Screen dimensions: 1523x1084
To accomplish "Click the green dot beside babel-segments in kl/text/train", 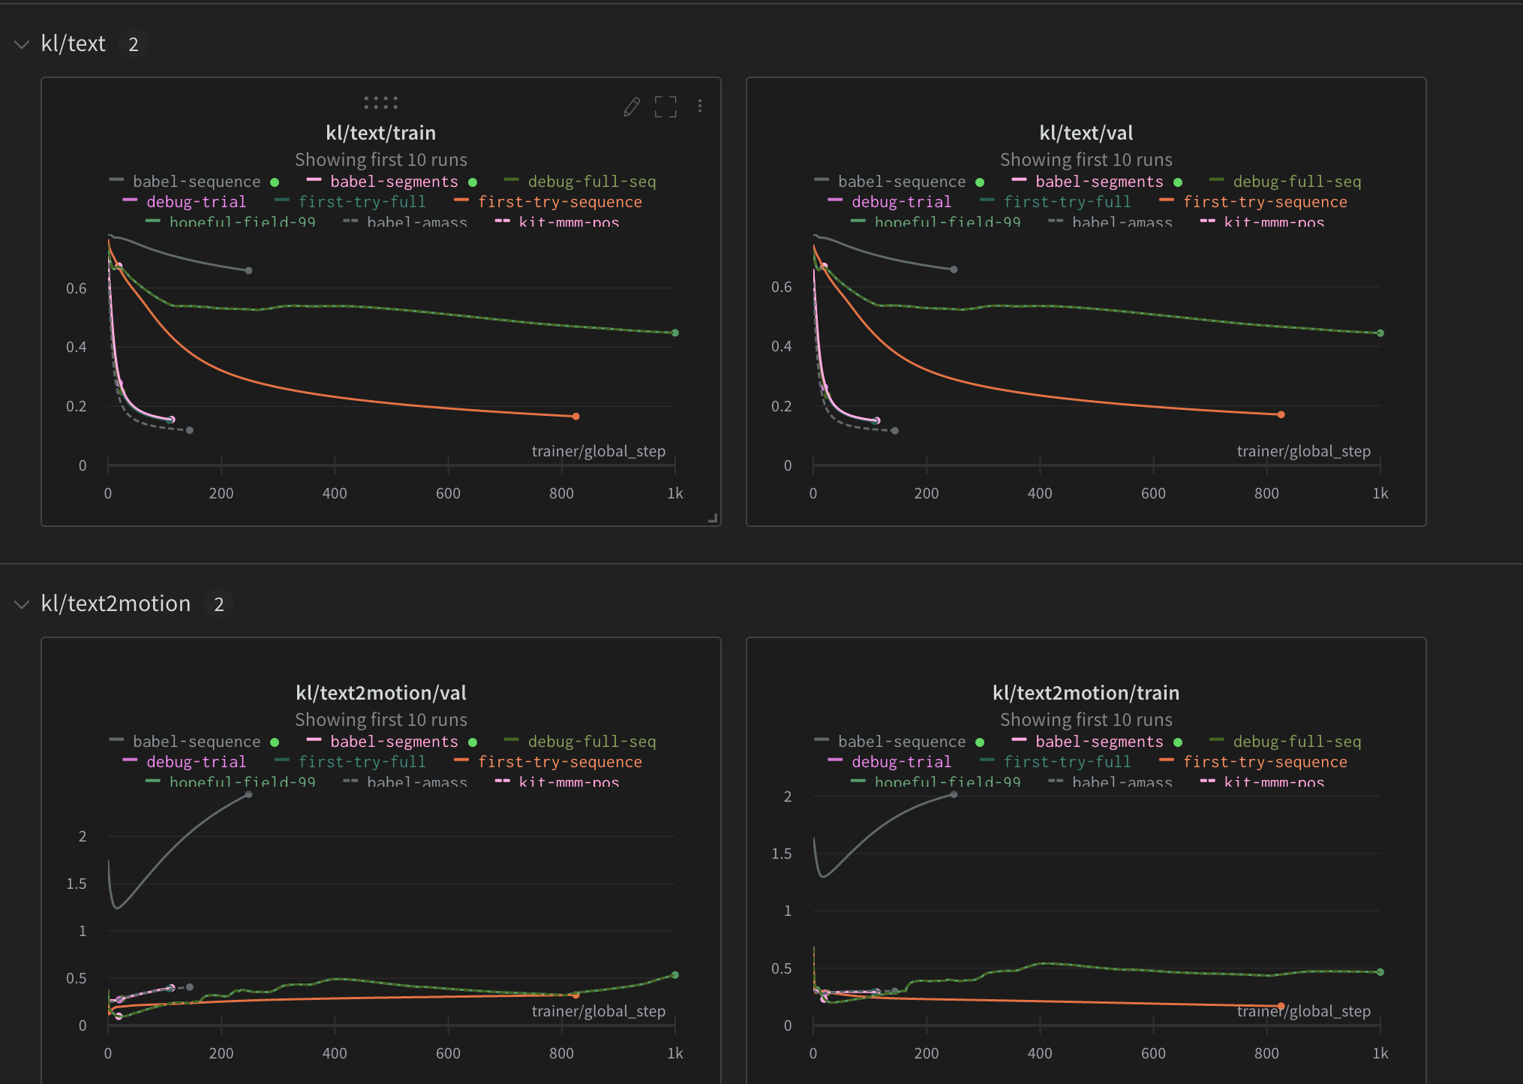I will [x=473, y=182].
